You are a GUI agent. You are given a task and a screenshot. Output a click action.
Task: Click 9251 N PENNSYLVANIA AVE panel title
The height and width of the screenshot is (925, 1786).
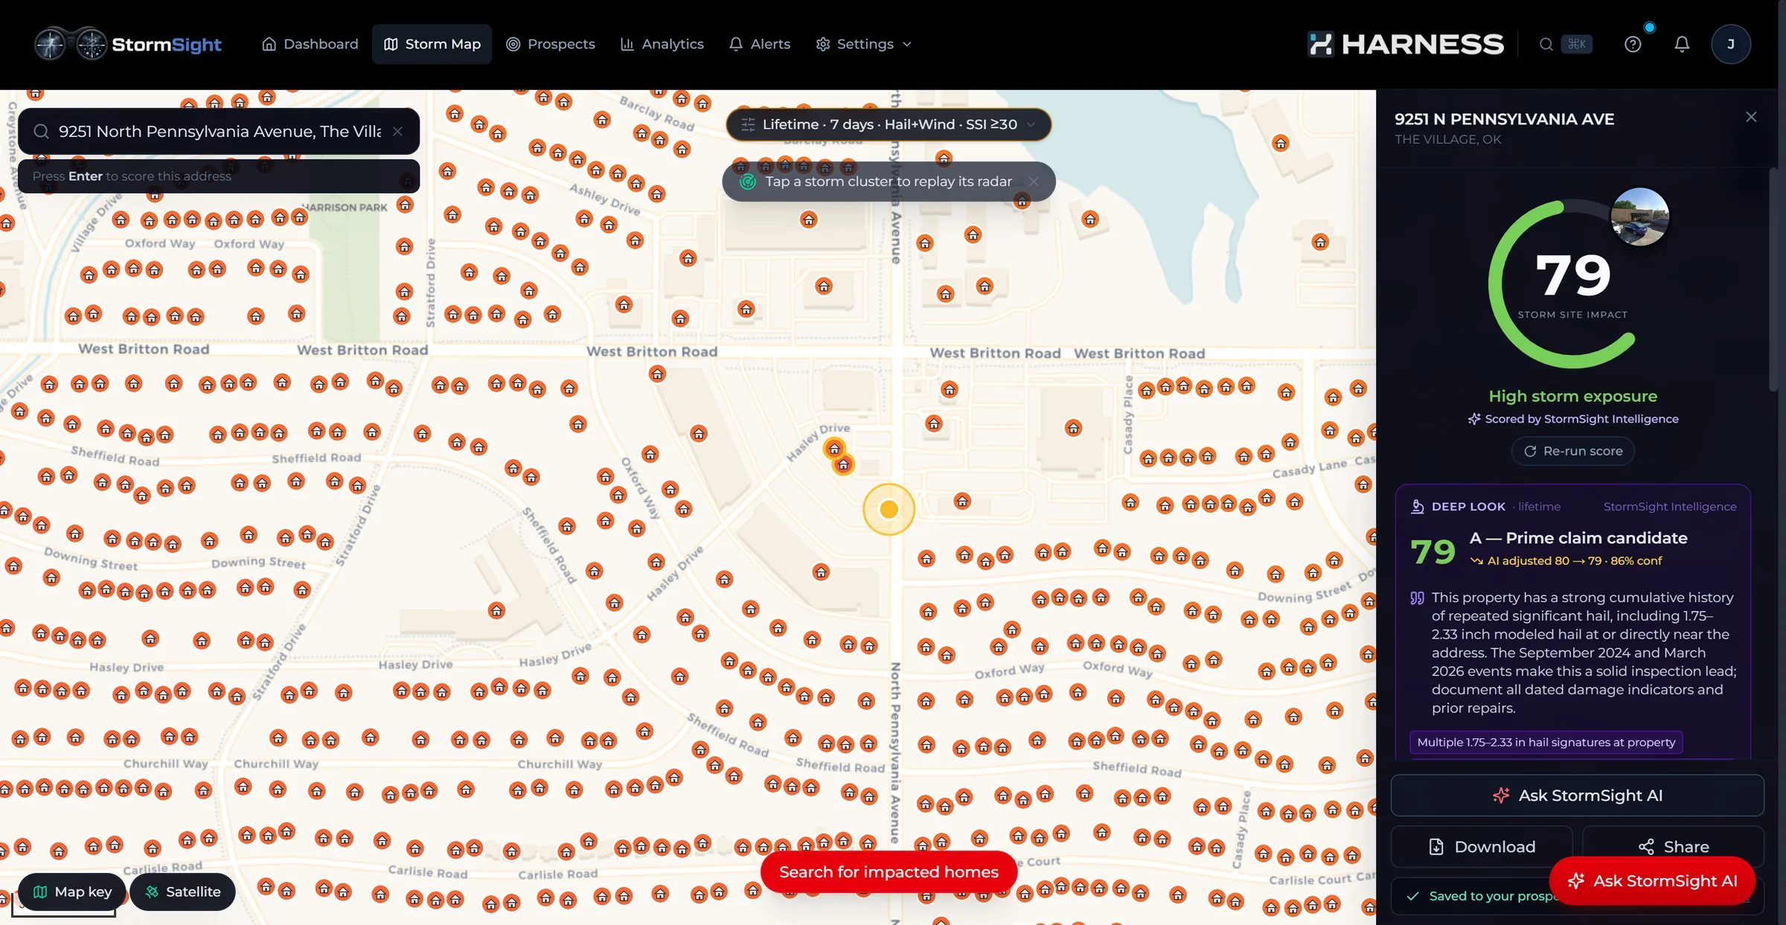click(x=1504, y=119)
